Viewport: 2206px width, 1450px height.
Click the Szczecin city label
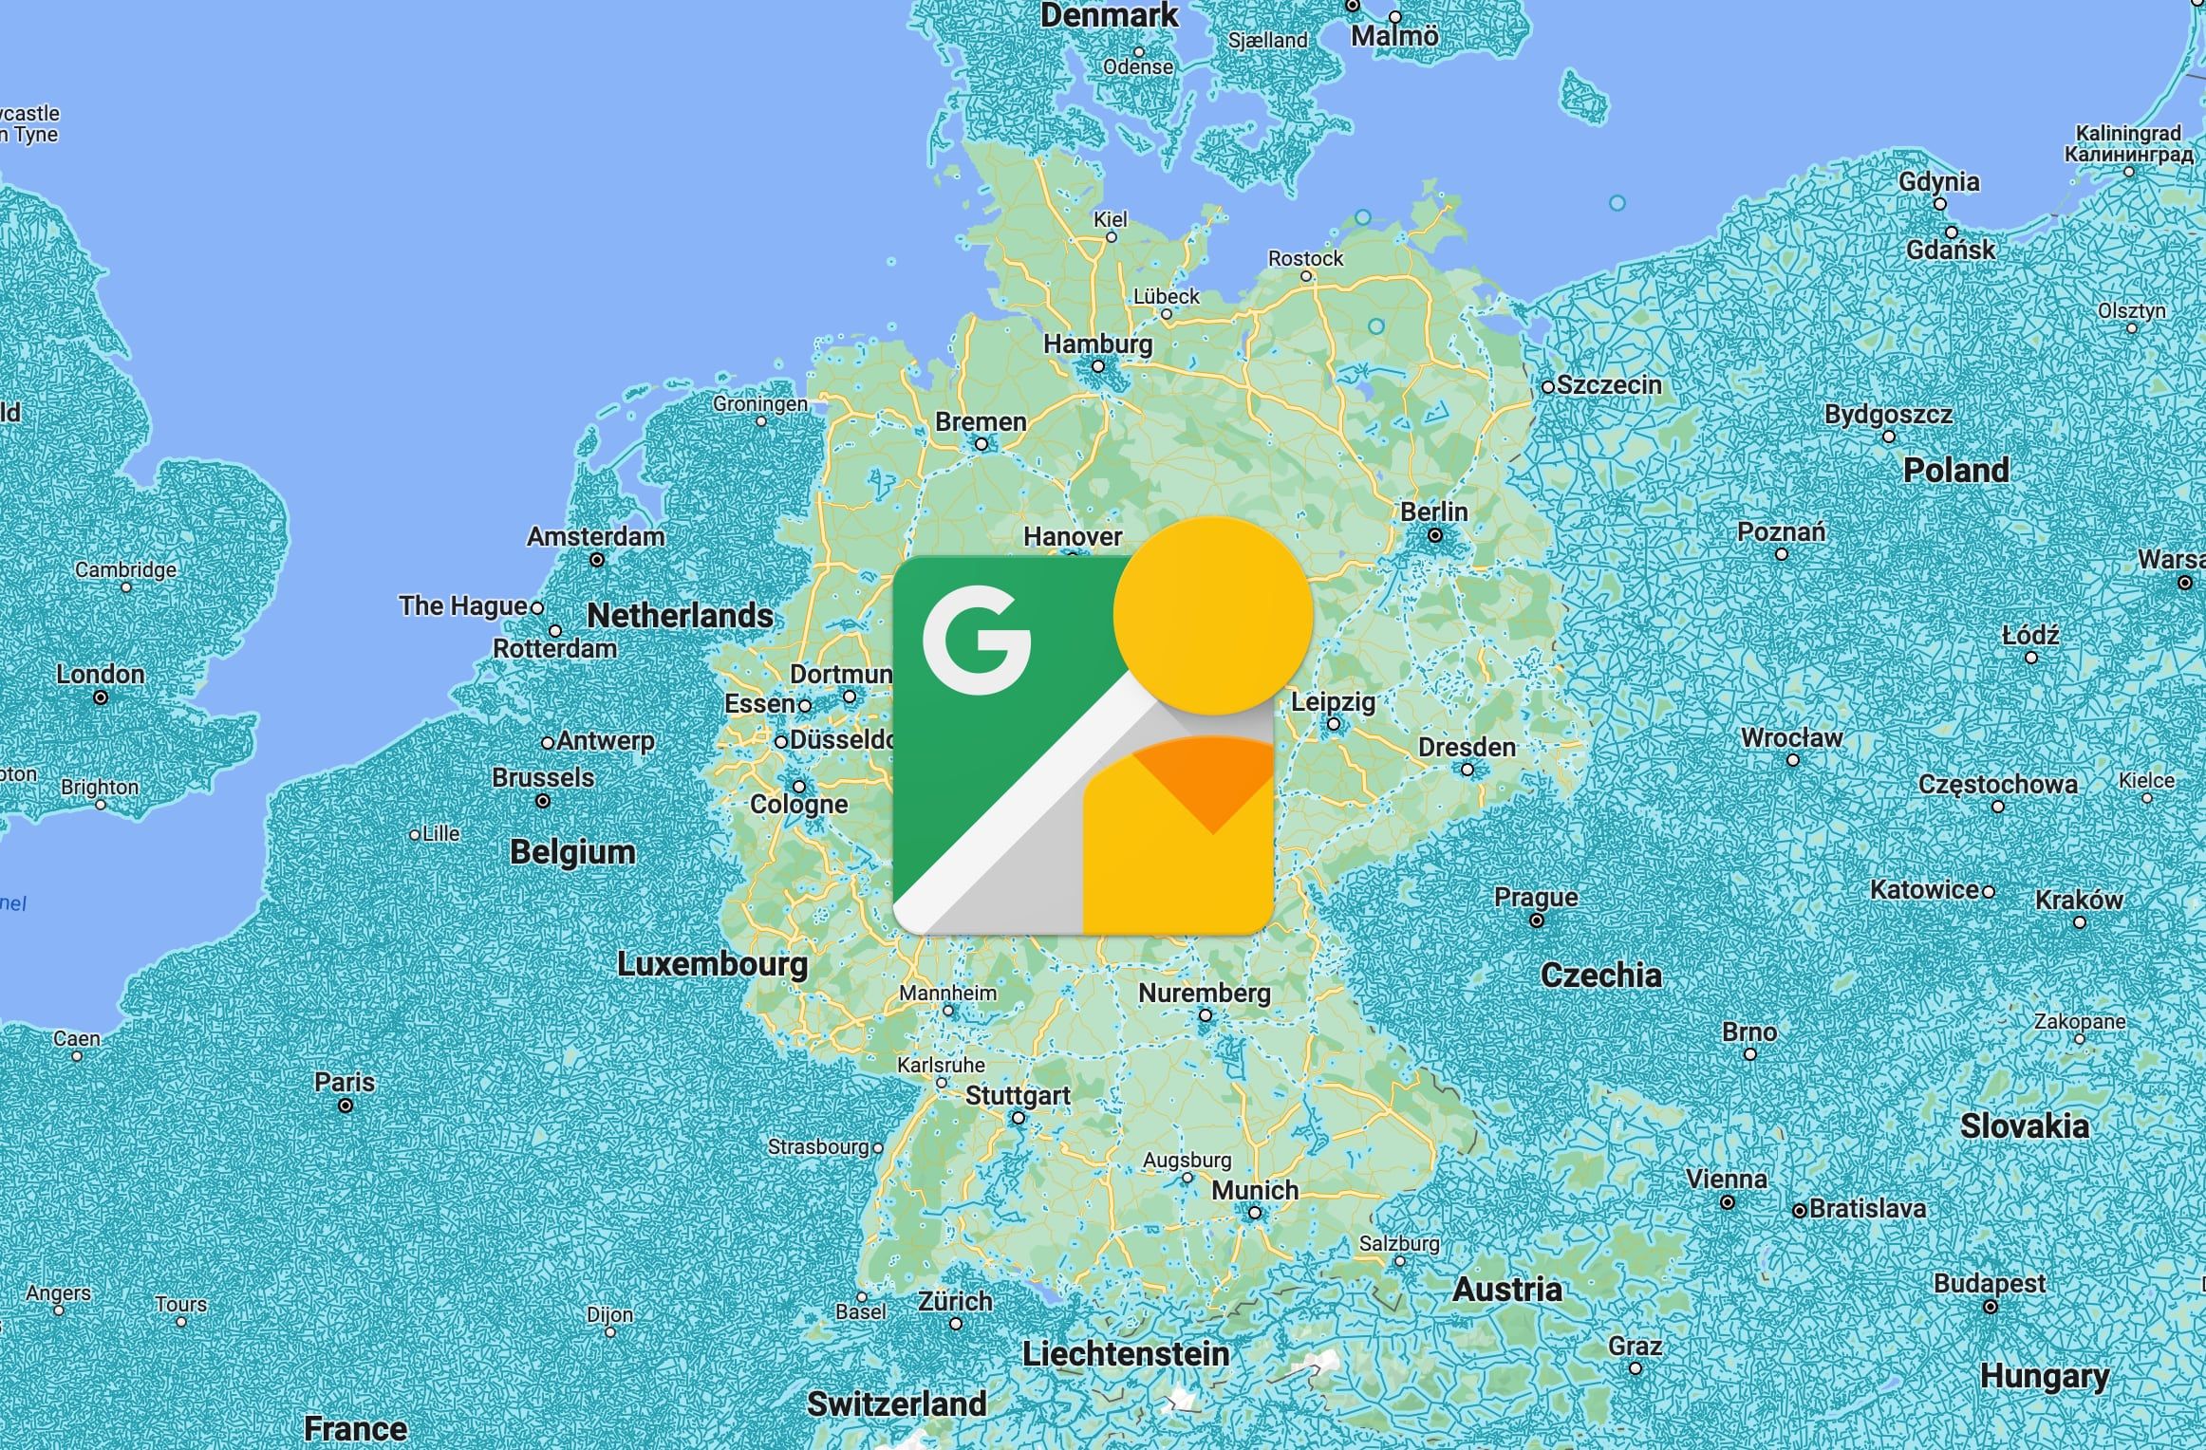tap(1609, 385)
